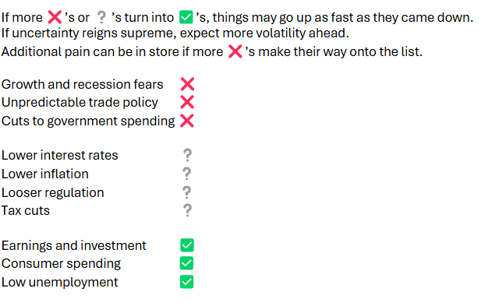Click red X next to Unpredictable trade policy
This screenshot has height=306, width=492.
(187, 102)
